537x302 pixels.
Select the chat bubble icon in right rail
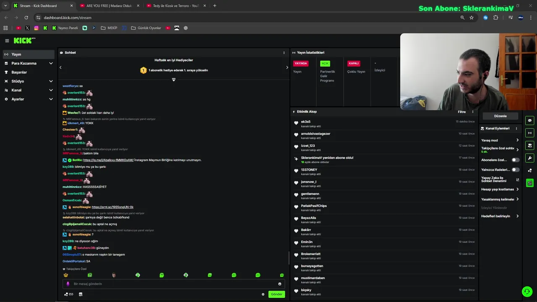[530, 120]
